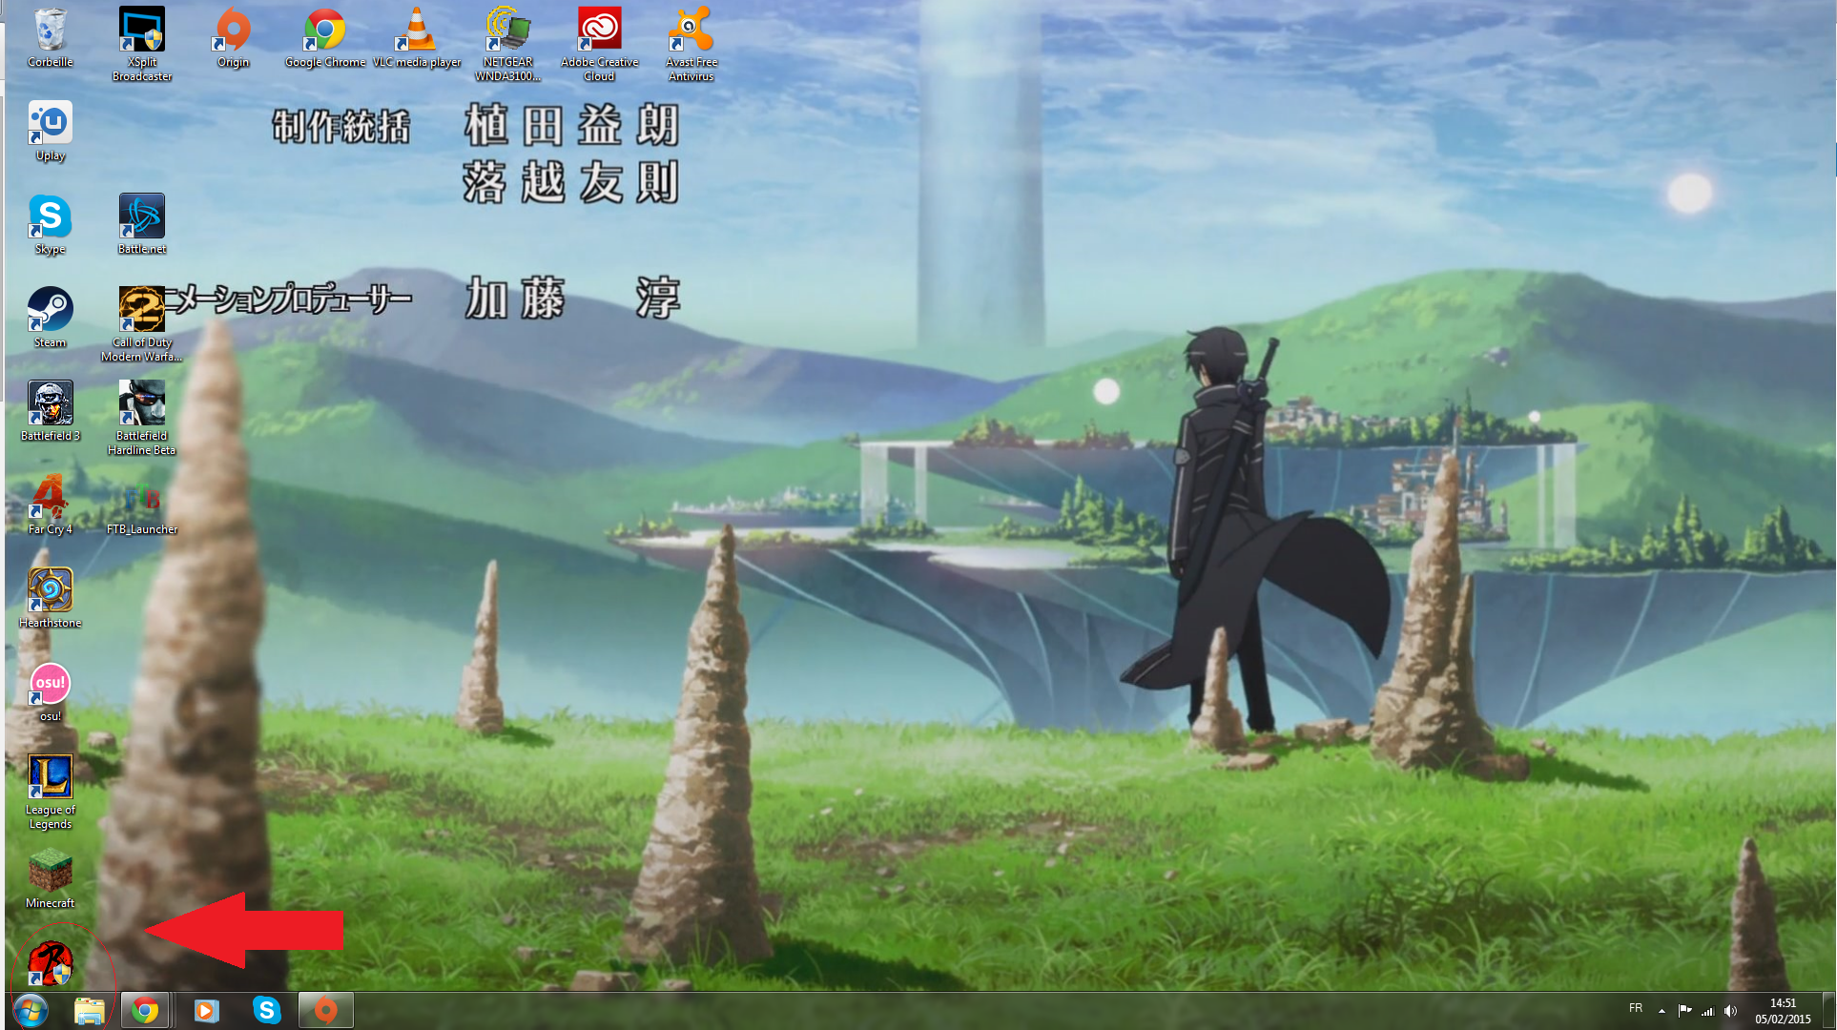Select the League of Legends icon
The height and width of the screenshot is (1030, 1837).
pos(50,792)
